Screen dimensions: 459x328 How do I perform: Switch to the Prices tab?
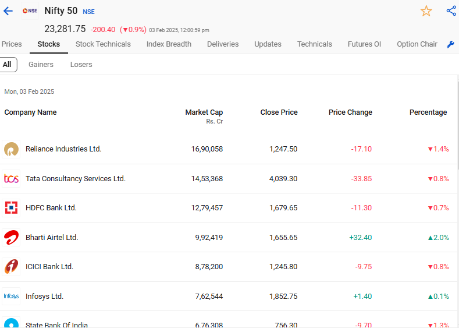point(12,44)
